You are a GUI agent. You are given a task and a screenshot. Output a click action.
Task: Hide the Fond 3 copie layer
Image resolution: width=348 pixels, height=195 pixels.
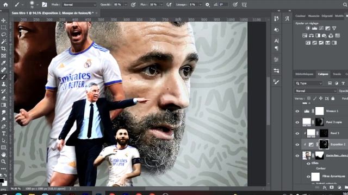click(x=297, y=122)
